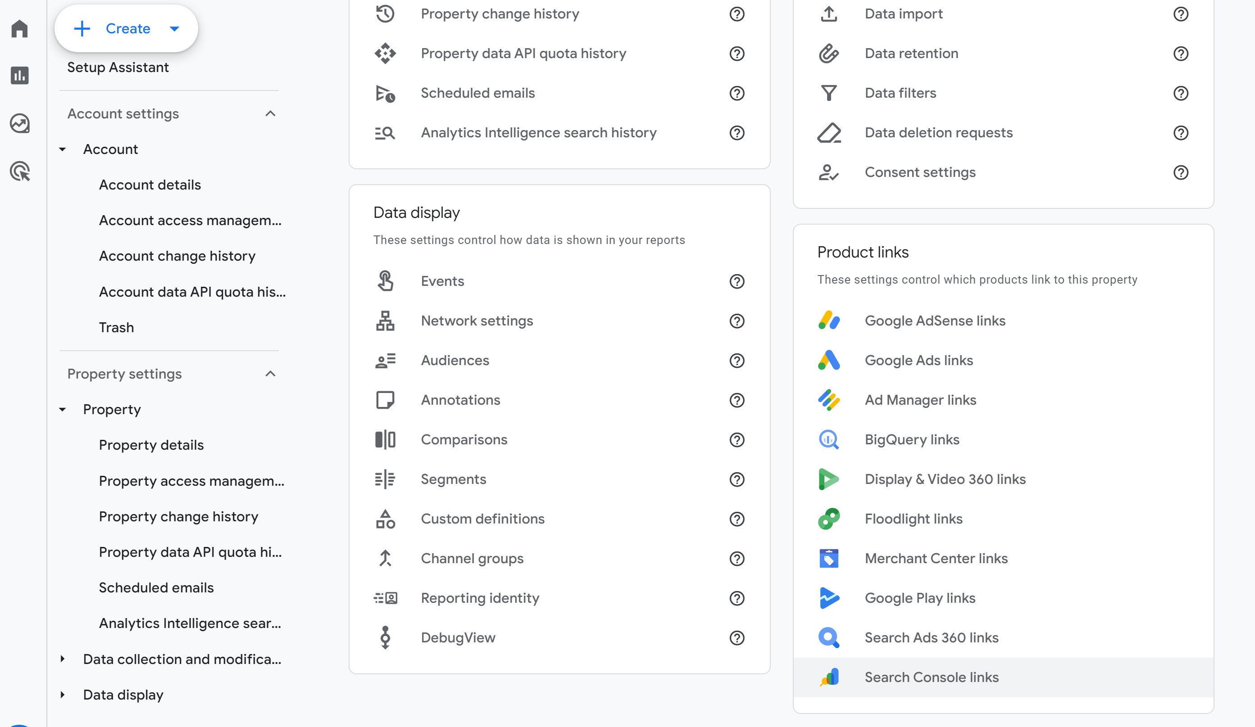The height and width of the screenshot is (727, 1255).
Task: Open Setup Assistant
Action: click(x=118, y=67)
